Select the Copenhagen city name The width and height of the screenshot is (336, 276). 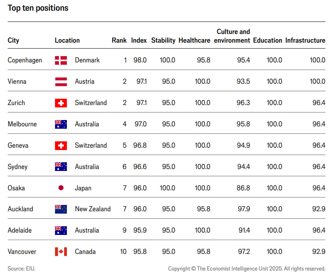click(25, 60)
